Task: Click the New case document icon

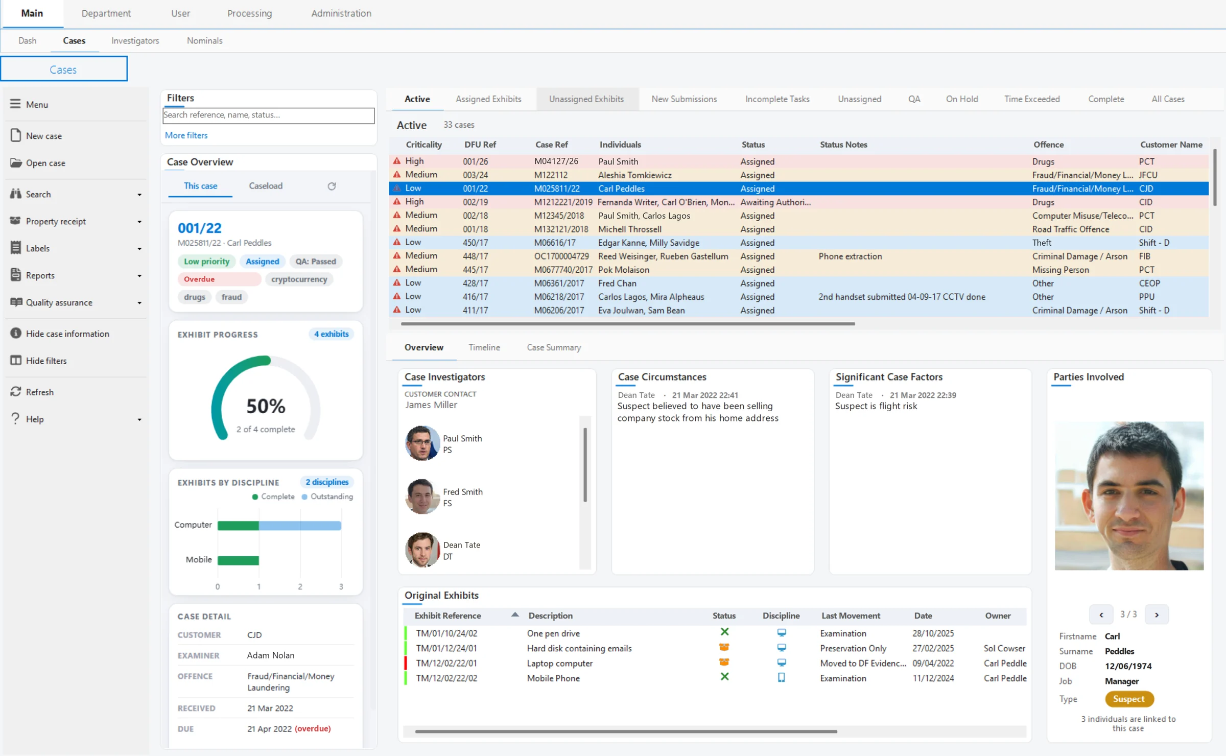Action: 15,135
